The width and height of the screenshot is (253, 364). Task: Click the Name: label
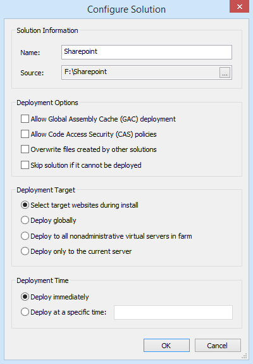pos(30,53)
